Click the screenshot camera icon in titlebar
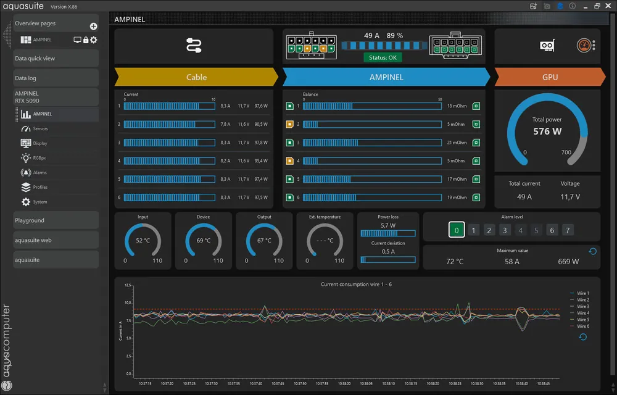Image resolution: width=617 pixels, height=395 pixels. (x=545, y=6)
